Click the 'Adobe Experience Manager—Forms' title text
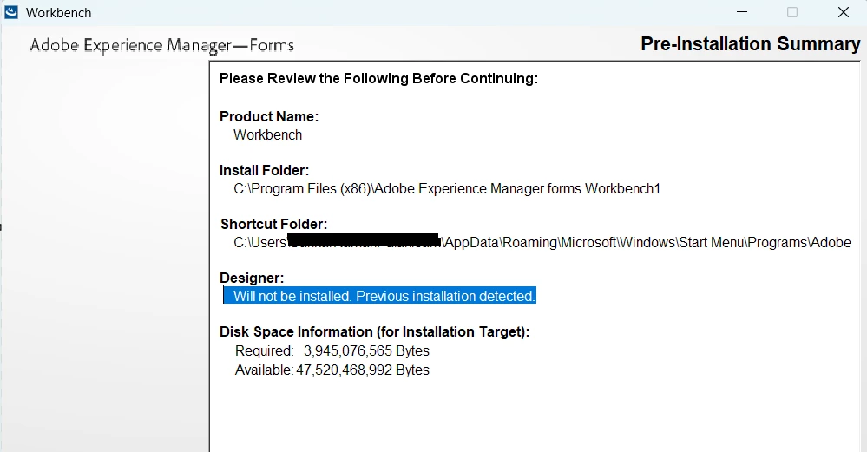Image resolution: width=867 pixels, height=452 pixels. pos(161,45)
